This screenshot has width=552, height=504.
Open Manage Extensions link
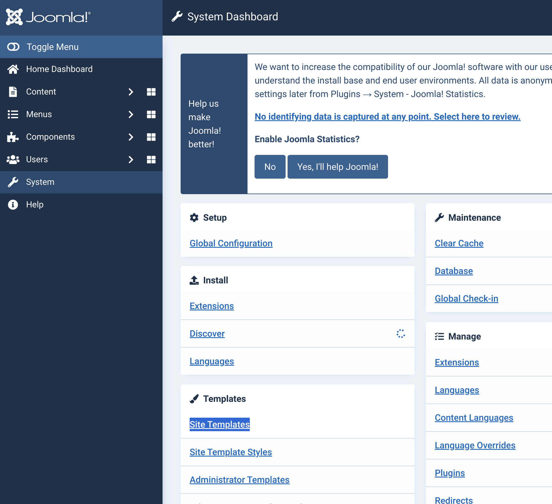point(457,362)
